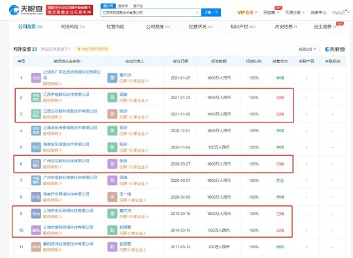Click the company logo icon in row 9
353x258 pixels.
(36, 214)
